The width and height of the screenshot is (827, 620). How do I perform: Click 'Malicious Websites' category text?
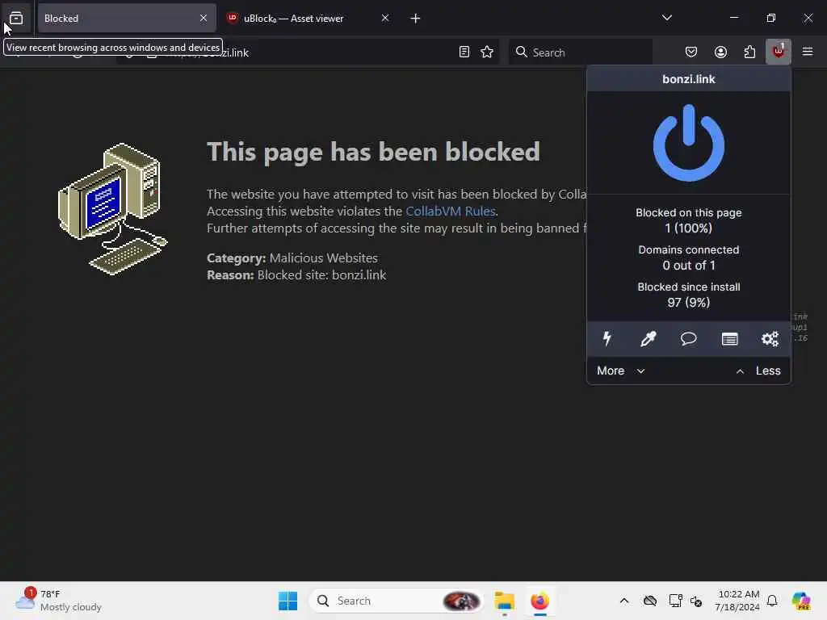click(x=323, y=258)
